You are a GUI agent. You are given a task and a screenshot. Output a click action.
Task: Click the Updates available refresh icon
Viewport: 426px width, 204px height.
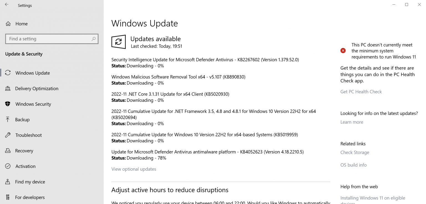click(118, 42)
